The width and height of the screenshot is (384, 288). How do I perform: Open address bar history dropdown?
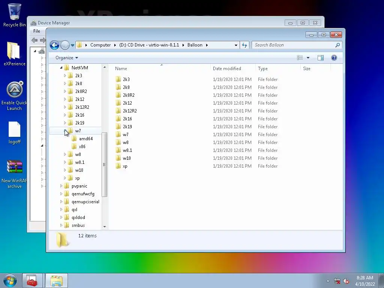236,45
